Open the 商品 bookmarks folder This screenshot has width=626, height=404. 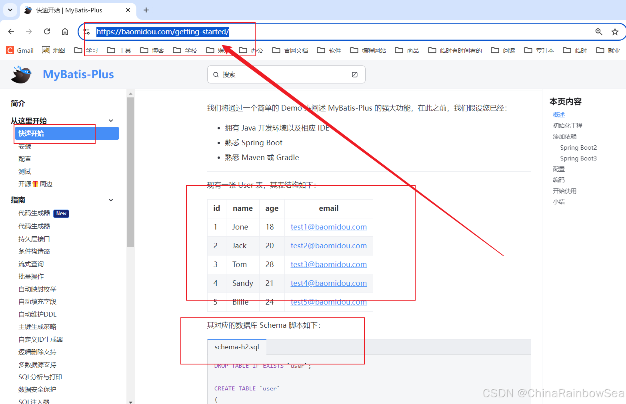(407, 50)
